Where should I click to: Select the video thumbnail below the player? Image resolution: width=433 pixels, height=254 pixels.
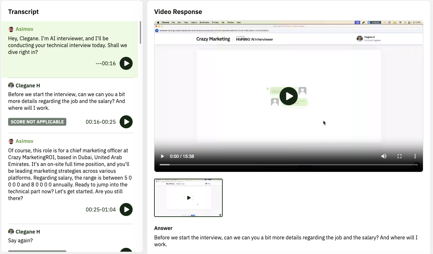tap(188, 197)
